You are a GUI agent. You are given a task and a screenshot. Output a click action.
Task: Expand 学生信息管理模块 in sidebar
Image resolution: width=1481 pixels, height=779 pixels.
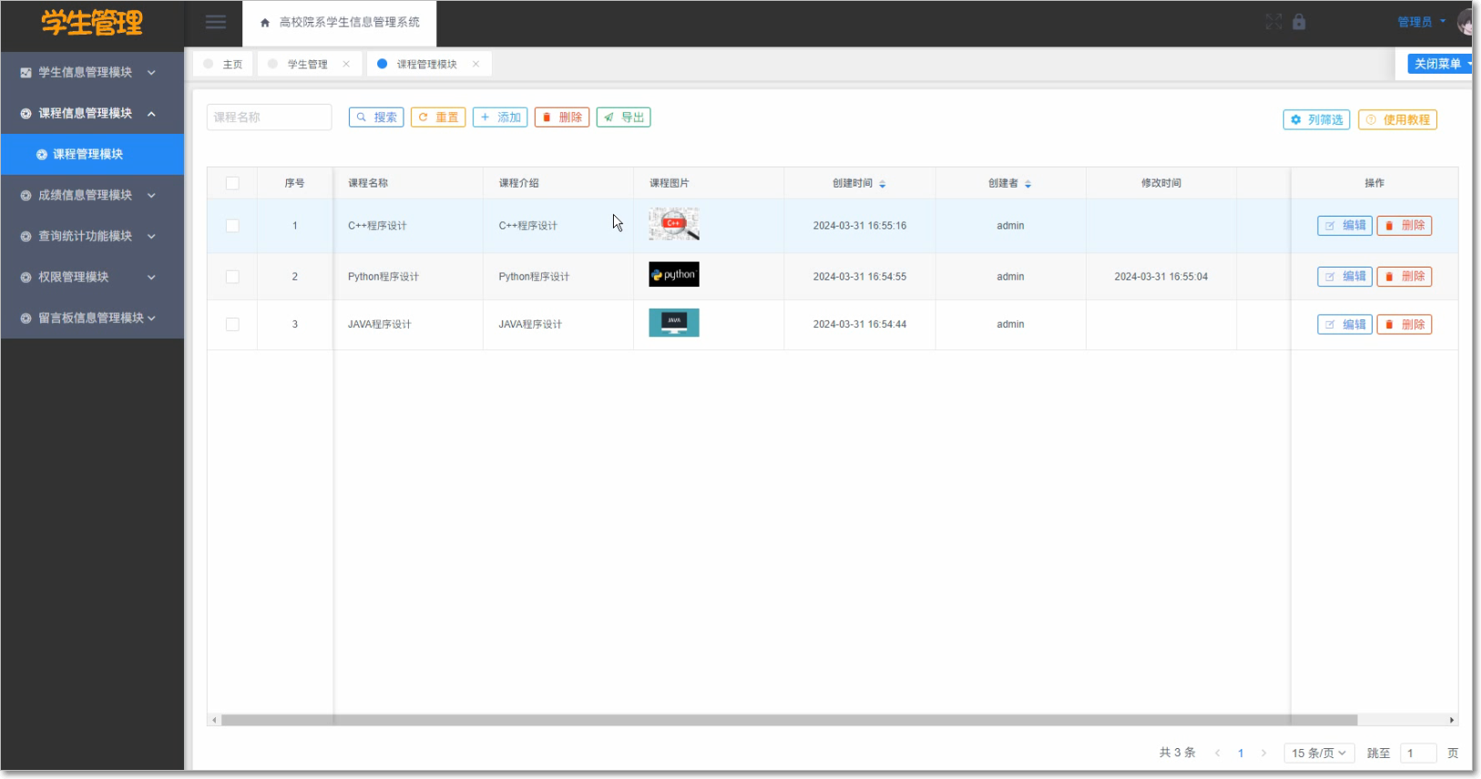point(92,72)
